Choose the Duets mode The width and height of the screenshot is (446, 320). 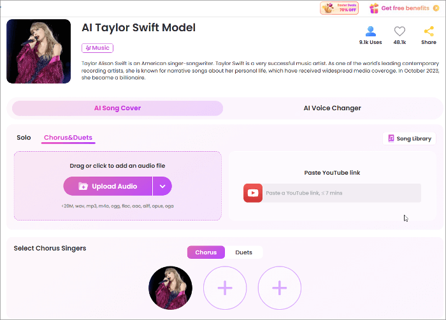tap(244, 252)
